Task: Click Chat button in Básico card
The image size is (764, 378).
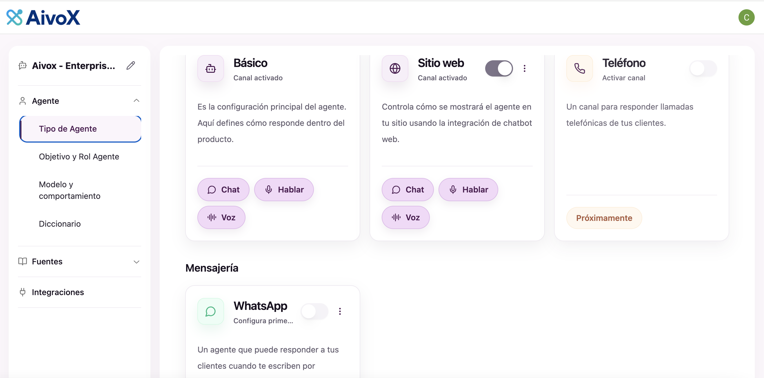Action: tap(223, 190)
